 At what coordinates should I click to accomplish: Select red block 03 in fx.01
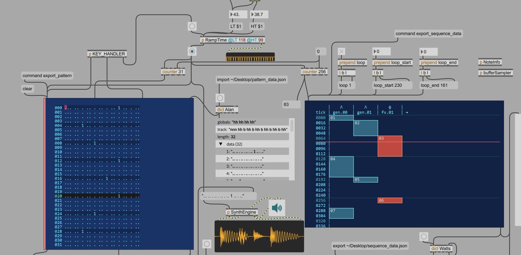click(390, 146)
